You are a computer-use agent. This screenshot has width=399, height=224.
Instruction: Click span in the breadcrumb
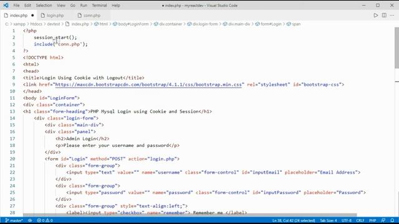pos(296,24)
